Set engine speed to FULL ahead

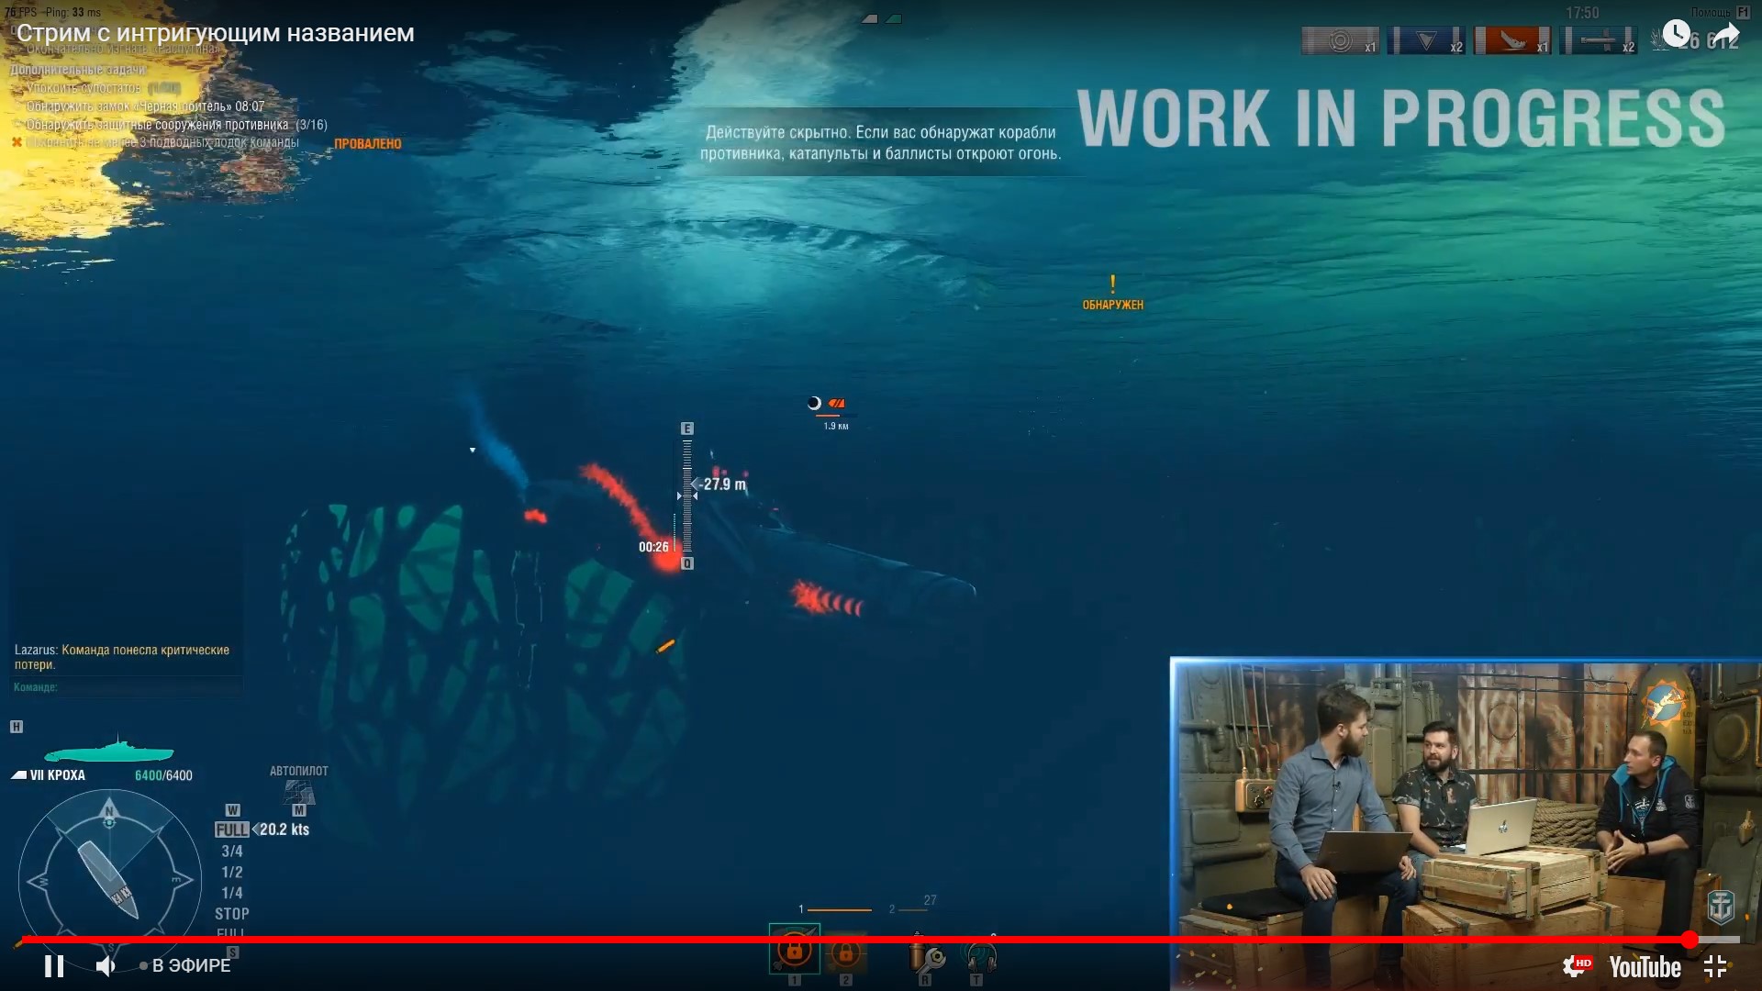pos(232,830)
